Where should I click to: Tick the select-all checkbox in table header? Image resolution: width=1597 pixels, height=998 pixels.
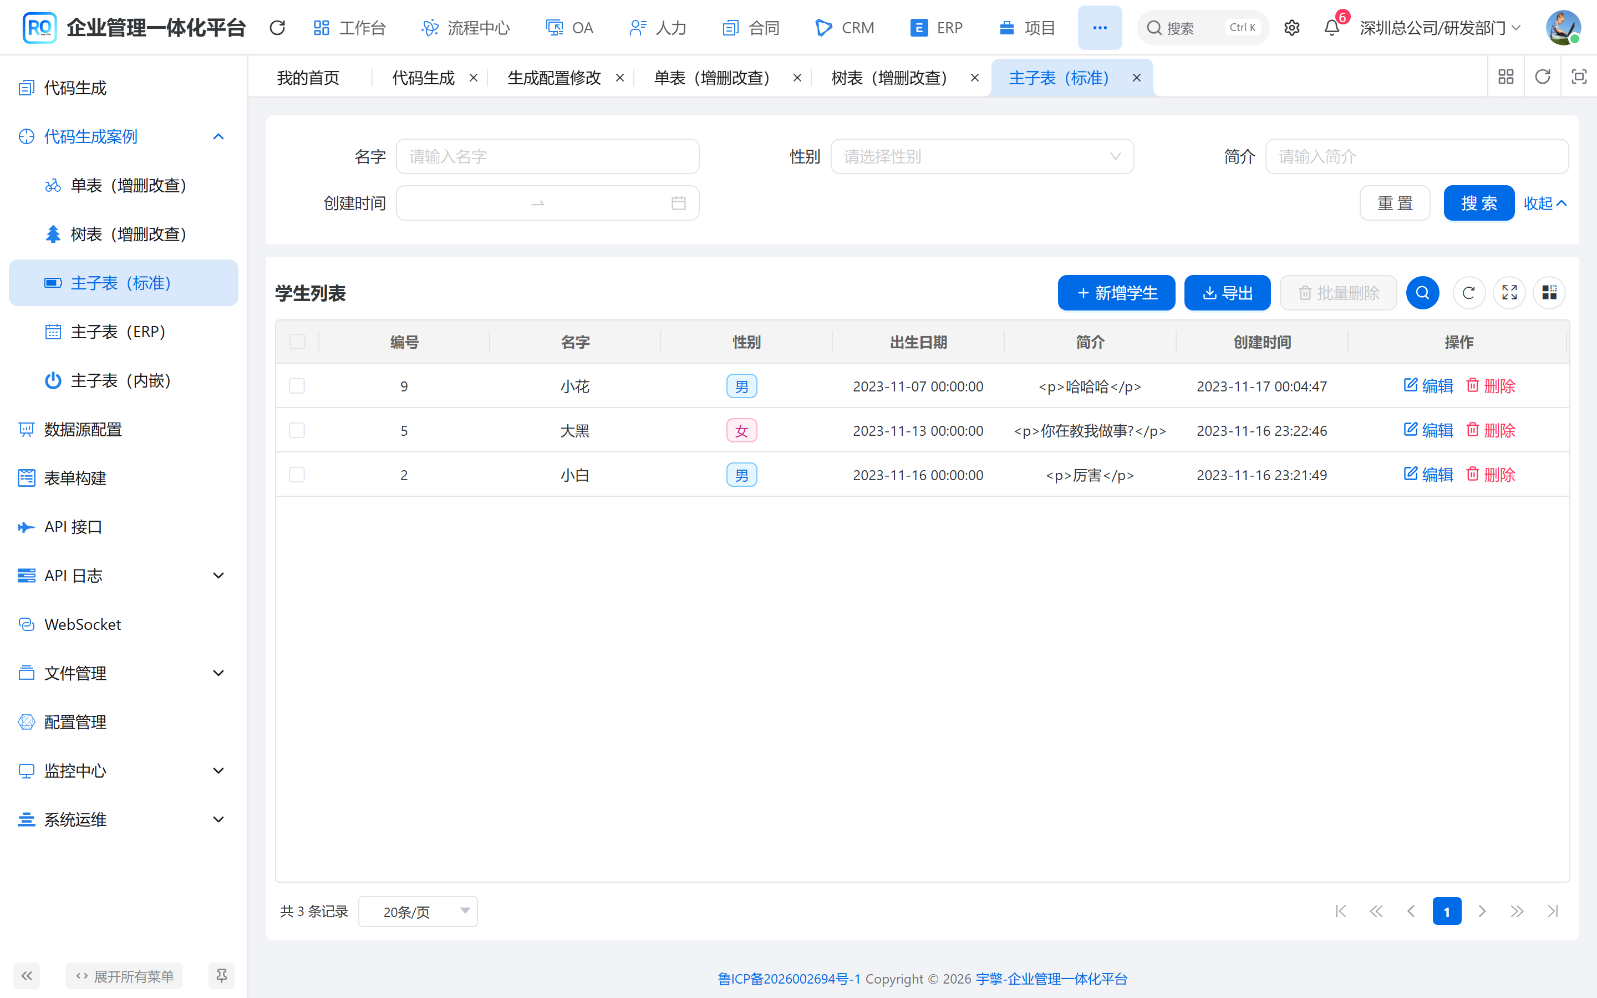[x=297, y=341]
